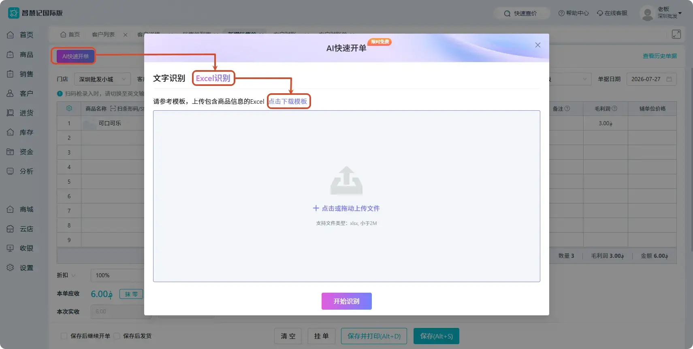Go to 库存 inventory icon in sidebar
Image resolution: width=693 pixels, height=349 pixels.
[11, 132]
